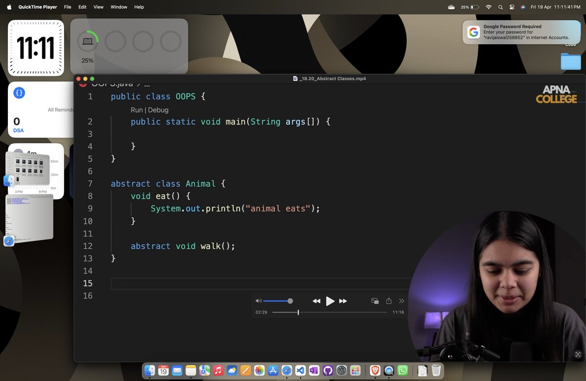Click the date and time in menu bar
Image resolution: width=586 pixels, height=381 pixels.
tap(555, 7)
